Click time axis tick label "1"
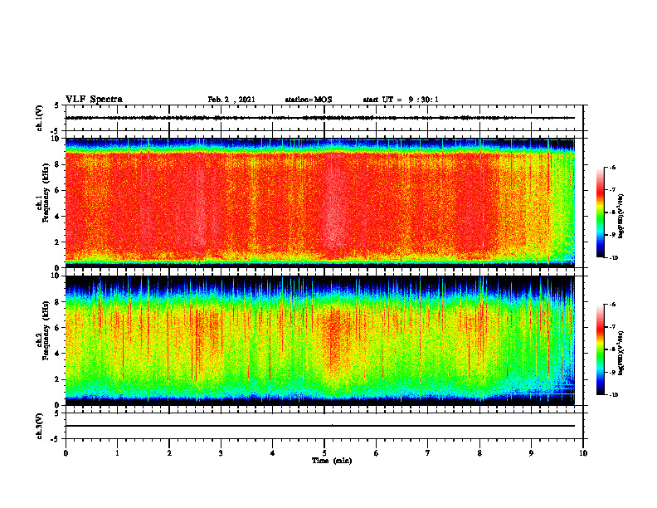Viewport: 657px width, 508px height. pos(117,453)
